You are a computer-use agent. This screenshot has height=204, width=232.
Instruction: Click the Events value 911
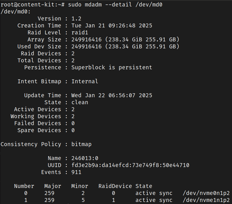76,172
